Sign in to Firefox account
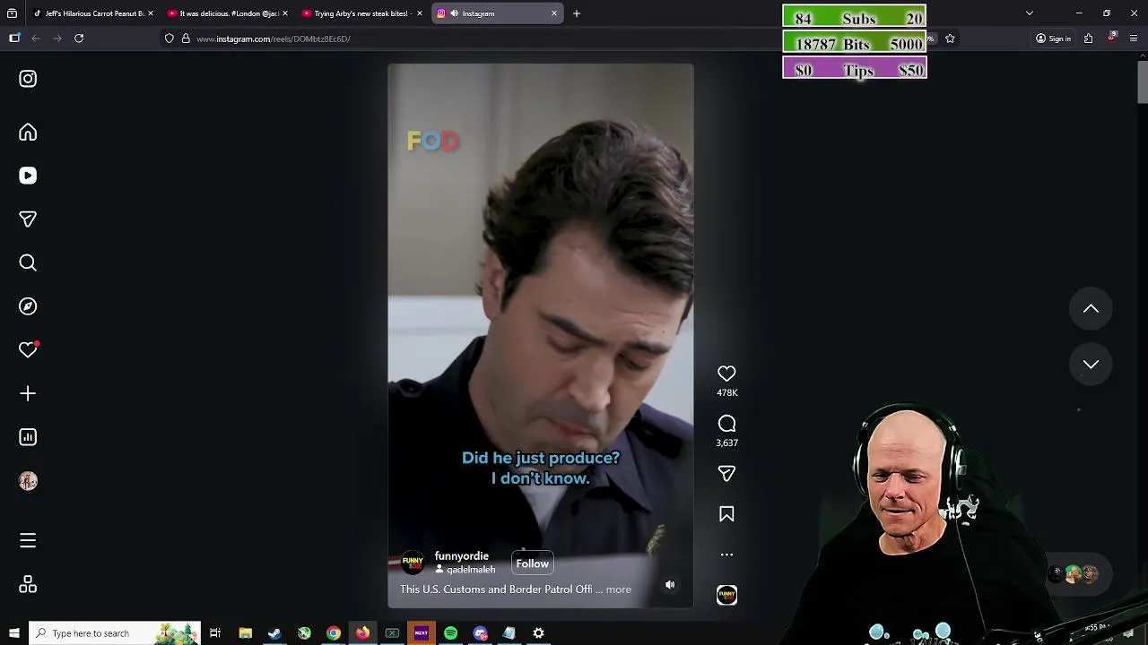 (x=1053, y=39)
